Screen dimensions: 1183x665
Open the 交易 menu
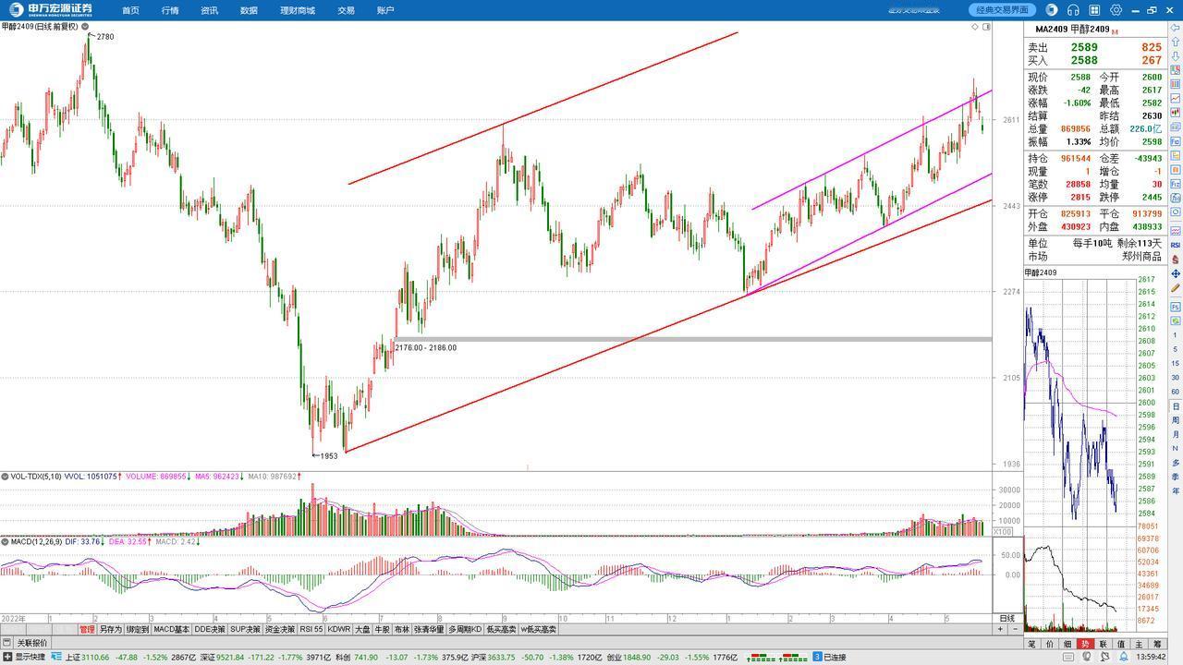pyautogui.click(x=346, y=10)
